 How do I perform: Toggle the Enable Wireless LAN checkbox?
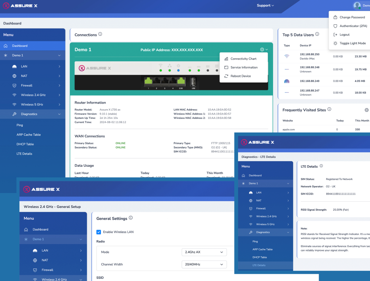pyautogui.click(x=98, y=232)
